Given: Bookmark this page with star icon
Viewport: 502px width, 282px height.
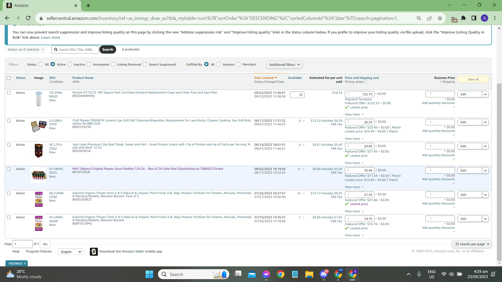Looking at the screenshot, I should click(x=440, y=18).
